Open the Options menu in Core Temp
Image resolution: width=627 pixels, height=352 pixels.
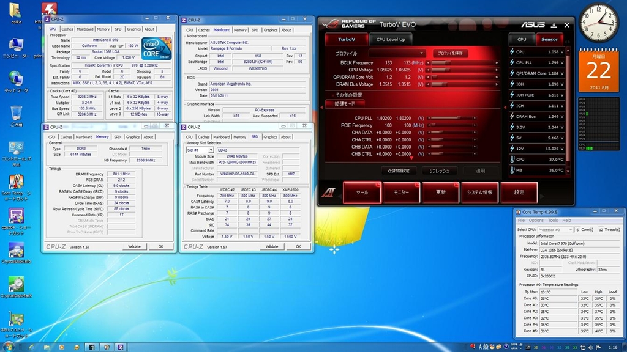tap(536, 220)
